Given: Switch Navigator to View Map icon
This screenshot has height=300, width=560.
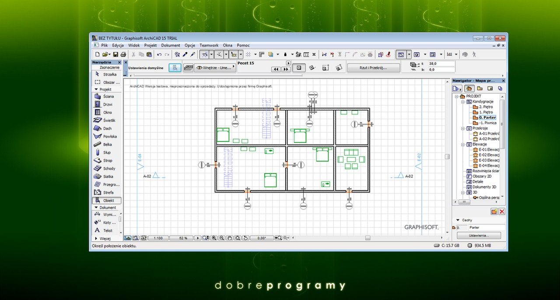Looking at the screenshot, I should 480,88.
